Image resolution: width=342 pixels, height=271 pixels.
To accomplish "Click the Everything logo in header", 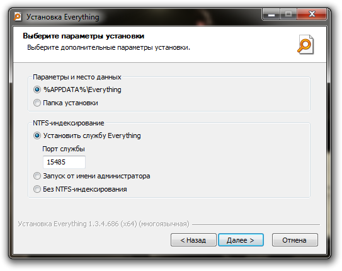I will pyautogui.click(x=305, y=45).
